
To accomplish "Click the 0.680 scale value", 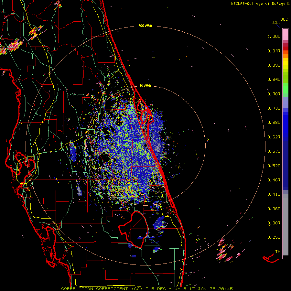I will 274,123.
